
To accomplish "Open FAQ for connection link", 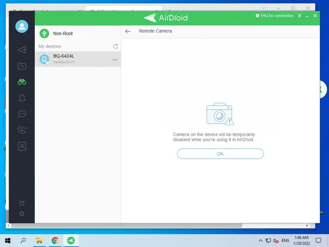I will [275, 16].
